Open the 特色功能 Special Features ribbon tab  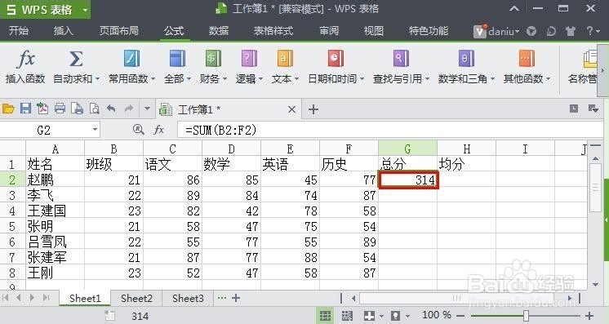point(429,31)
